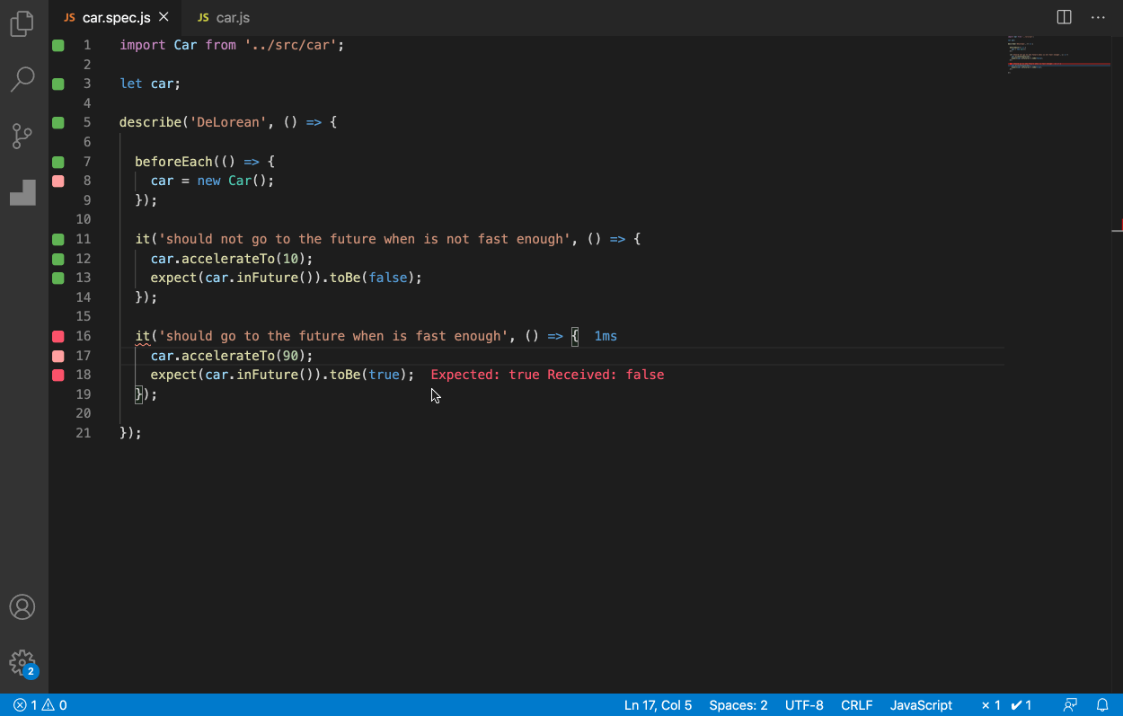Click the failing tests ×1 status item
The width and height of the screenshot is (1123, 716).
click(x=991, y=705)
